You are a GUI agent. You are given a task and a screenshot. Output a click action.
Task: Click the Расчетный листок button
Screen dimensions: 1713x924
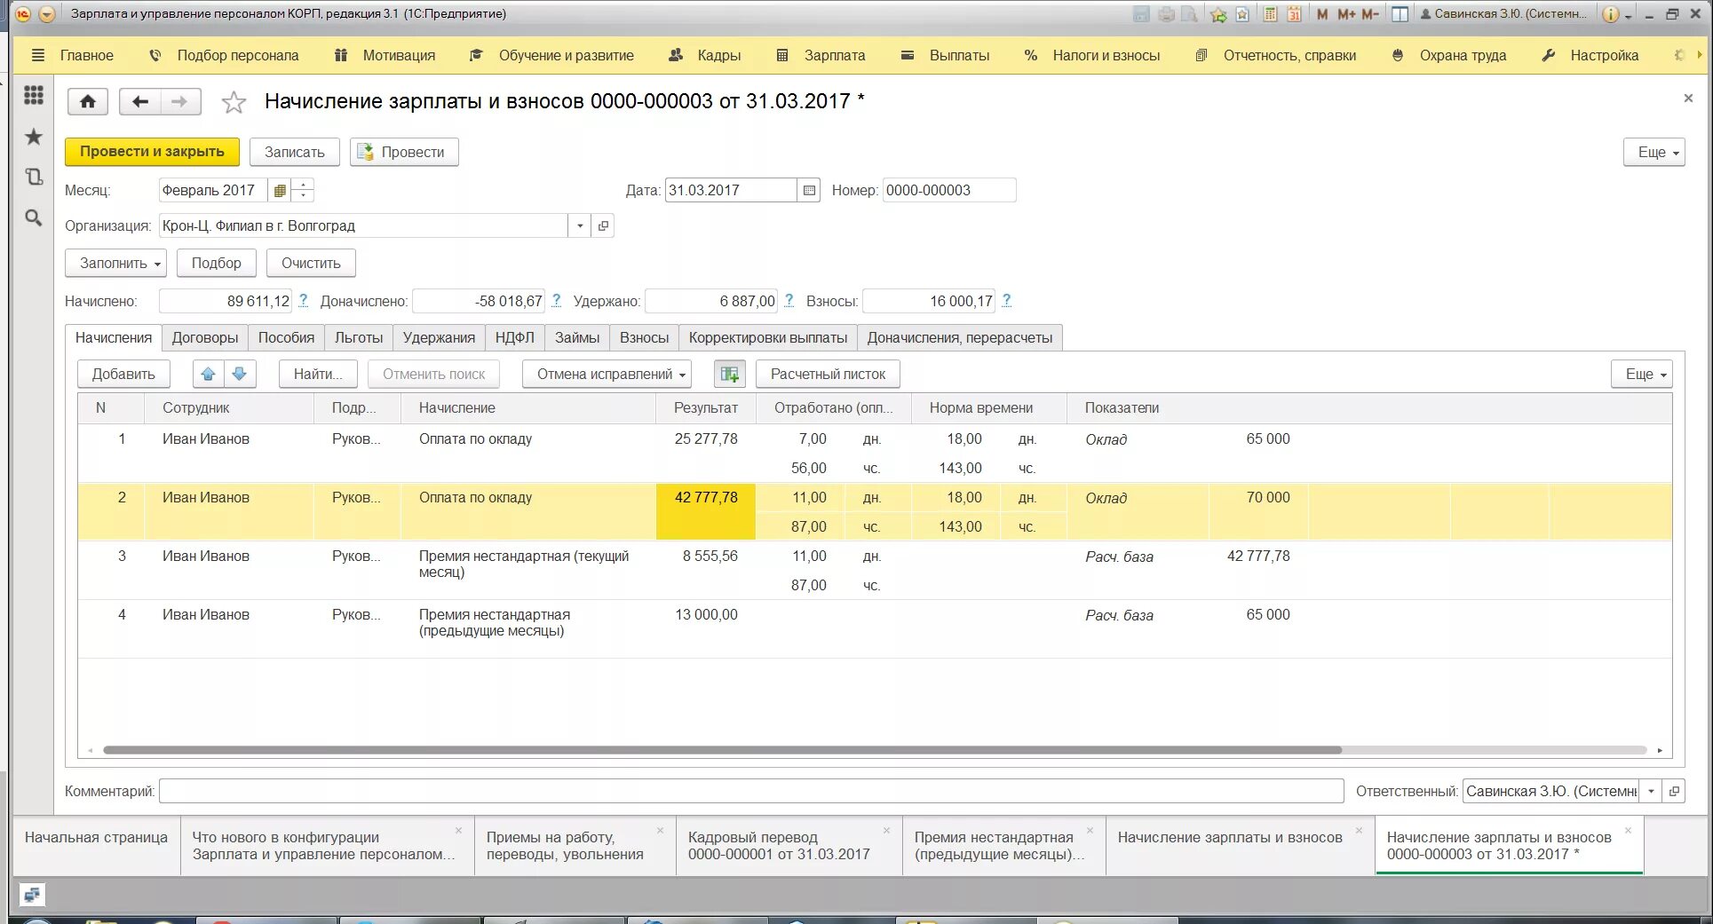(828, 374)
